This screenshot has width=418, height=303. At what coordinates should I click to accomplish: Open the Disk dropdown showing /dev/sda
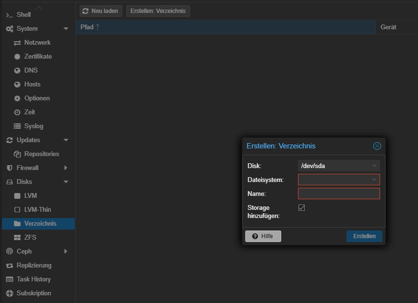click(339, 166)
